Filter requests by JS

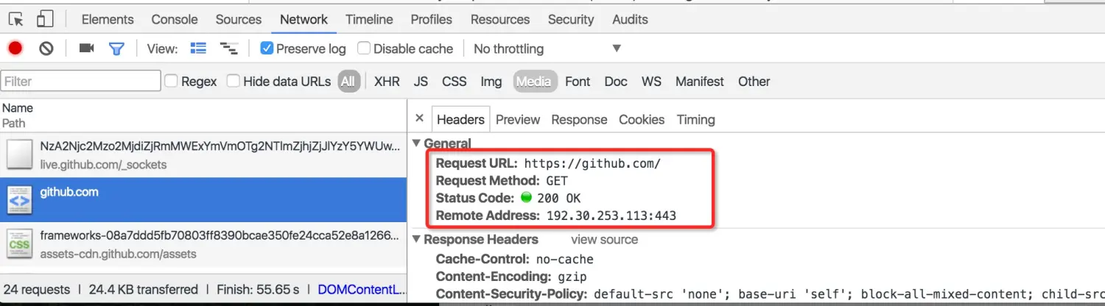(421, 81)
